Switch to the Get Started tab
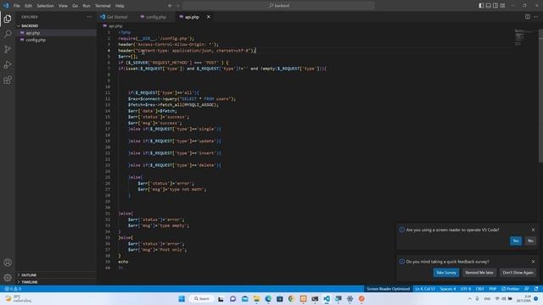543x305 pixels. point(117,17)
